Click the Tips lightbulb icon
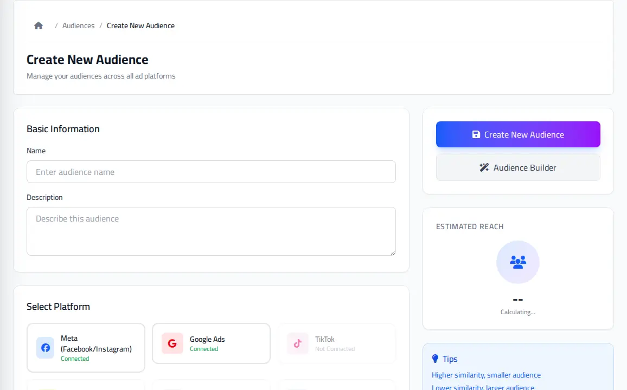This screenshot has height=390, width=627. 435,359
